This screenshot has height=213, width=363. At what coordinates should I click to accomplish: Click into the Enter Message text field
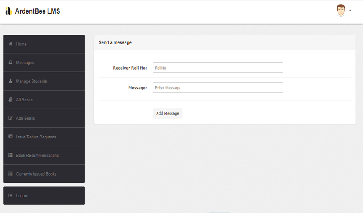tap(218, 88)
